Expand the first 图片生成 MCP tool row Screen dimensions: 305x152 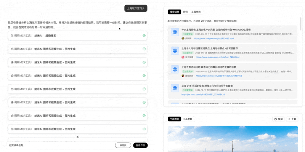pos(77,49)
